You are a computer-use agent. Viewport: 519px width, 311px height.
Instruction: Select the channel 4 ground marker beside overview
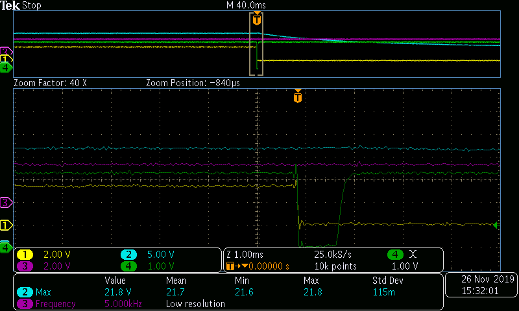[5, 68]
